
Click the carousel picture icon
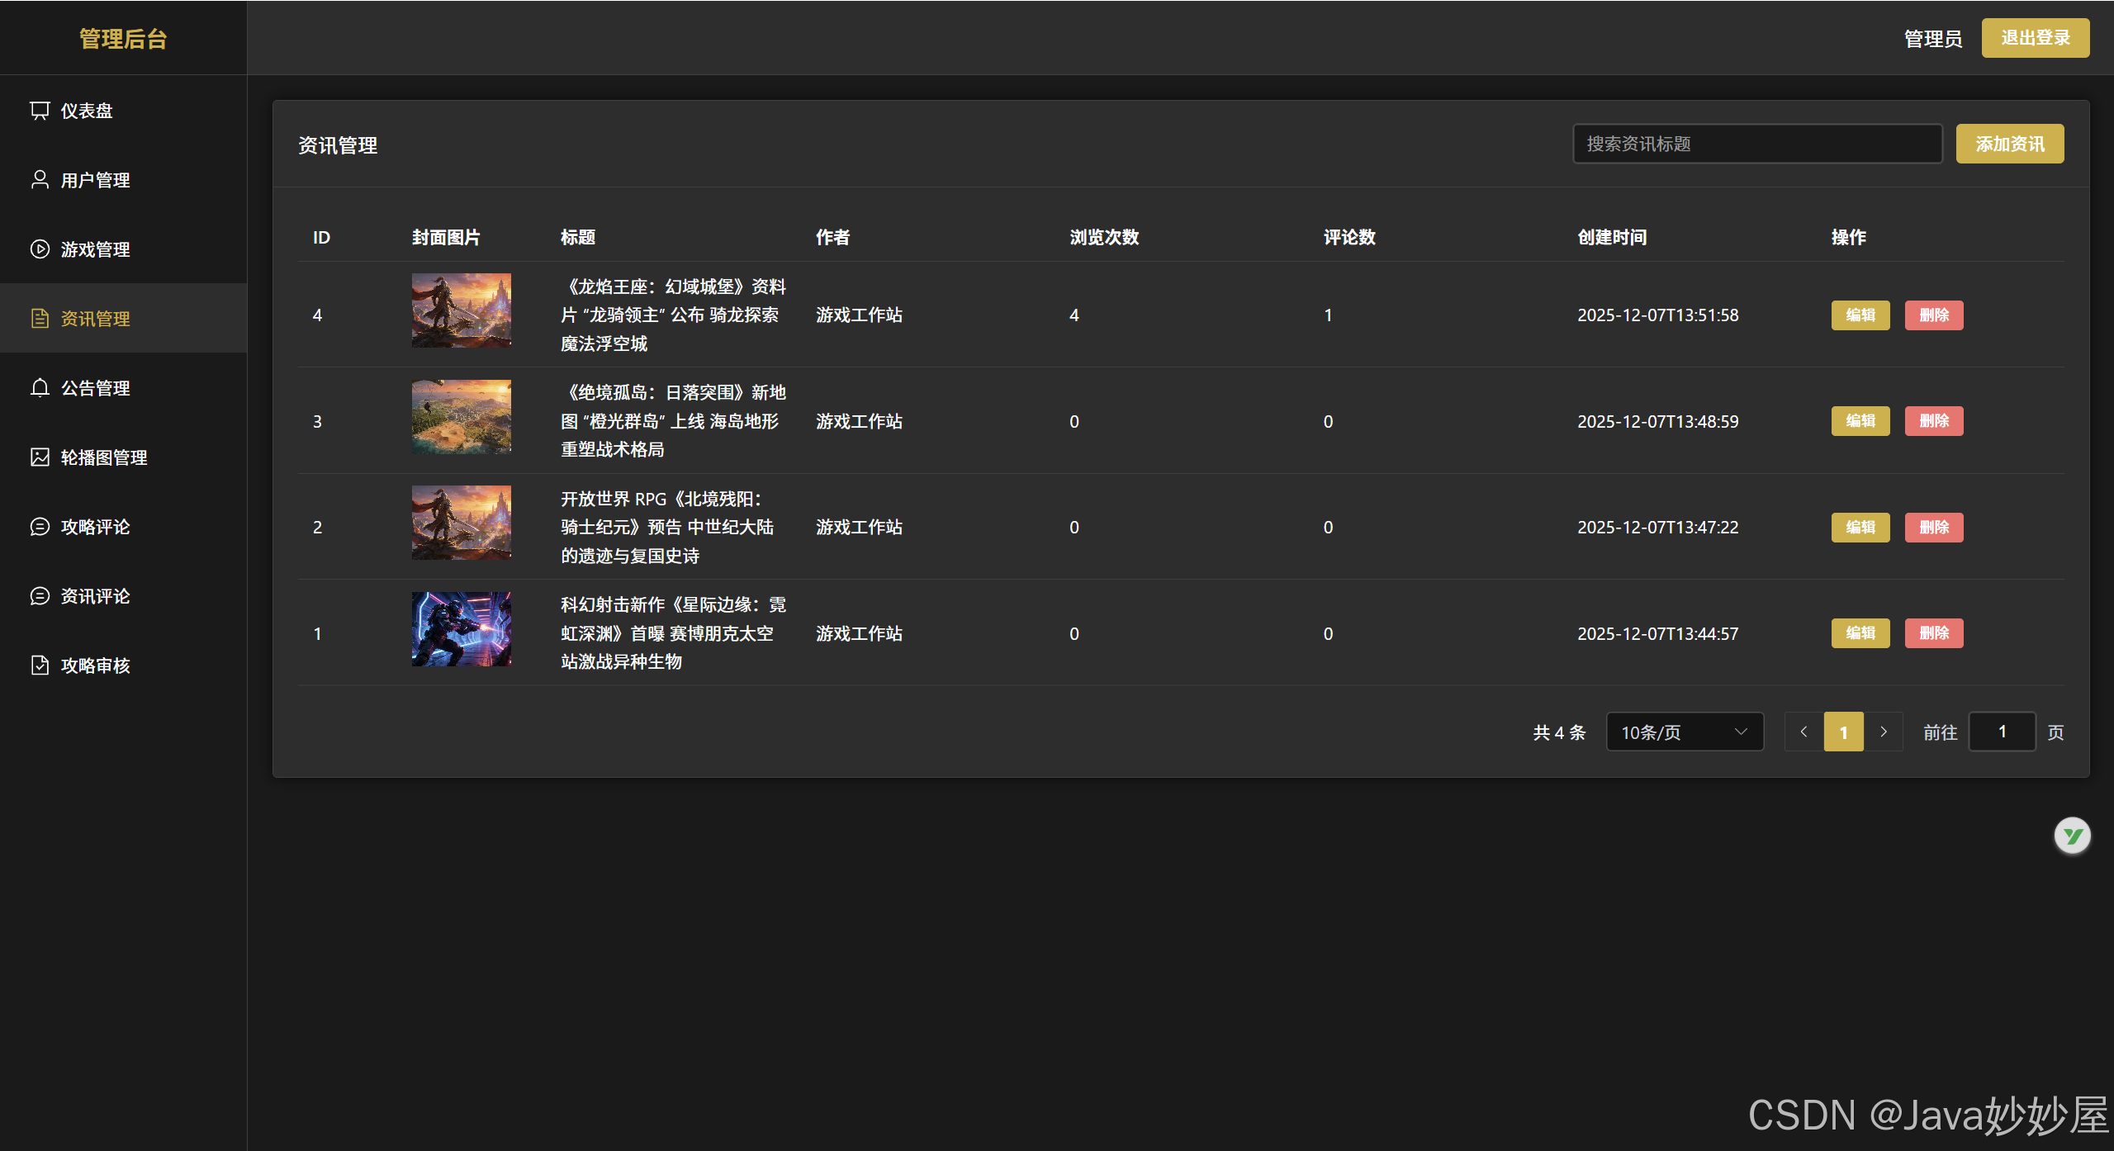[40, 457]
